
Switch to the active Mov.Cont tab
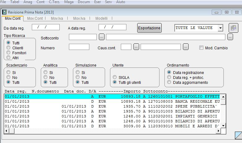[13, 18]
